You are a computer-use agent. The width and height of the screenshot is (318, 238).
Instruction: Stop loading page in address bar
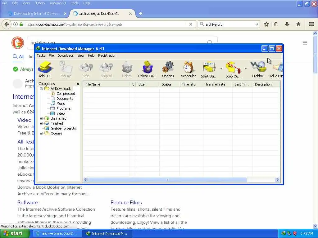point(191,24)
